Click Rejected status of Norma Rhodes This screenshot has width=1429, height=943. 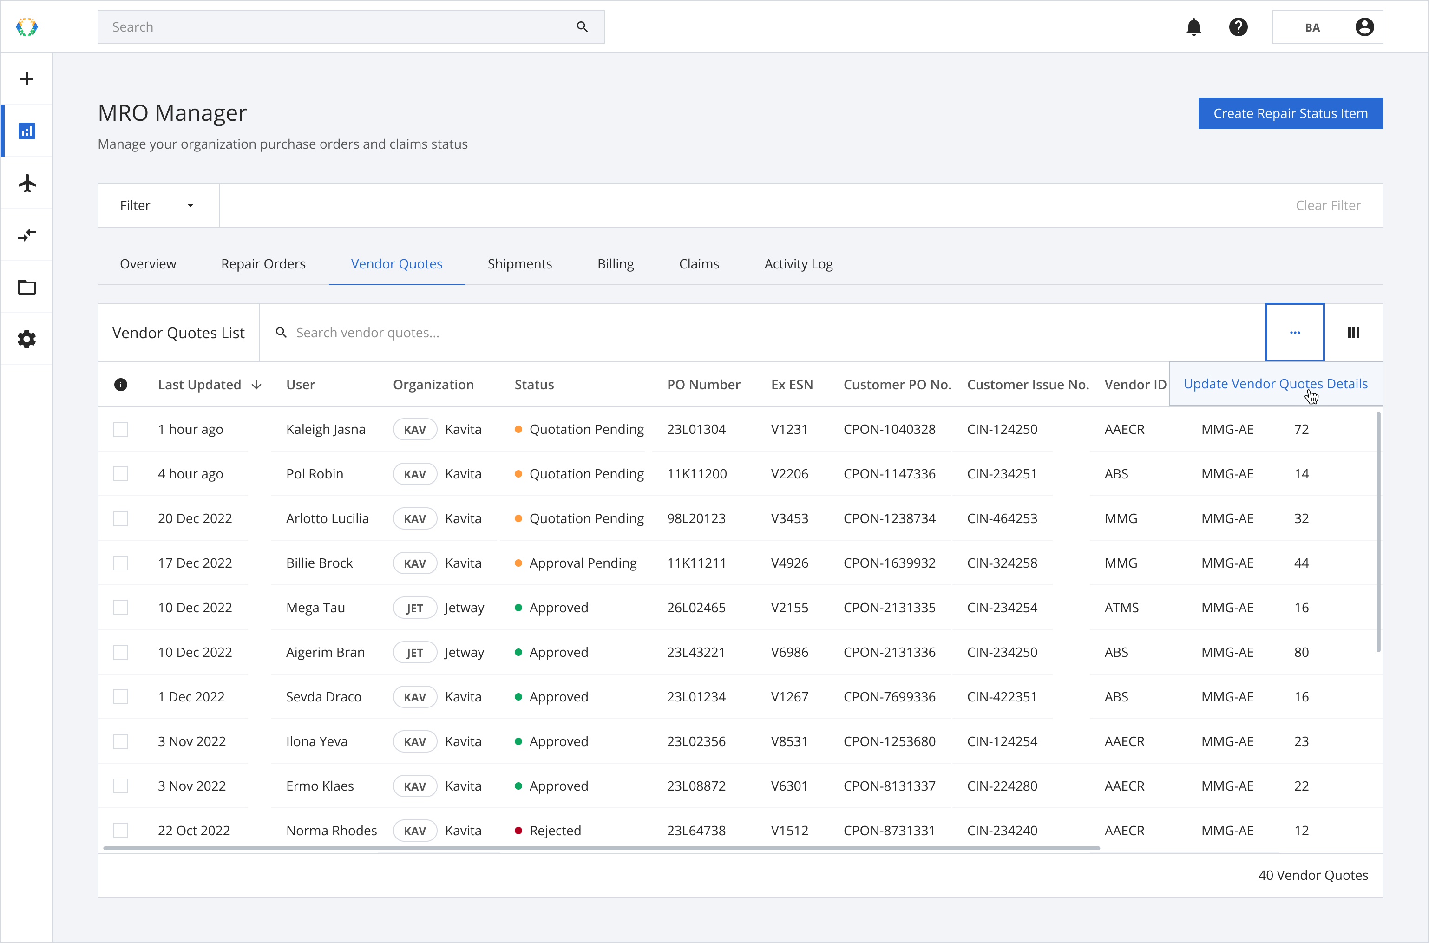coord(555,831)
